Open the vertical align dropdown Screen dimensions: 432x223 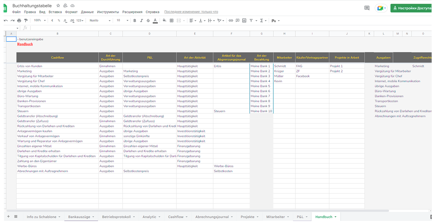point(202,20)
